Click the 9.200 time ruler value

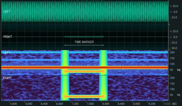(x=152, y=103)
